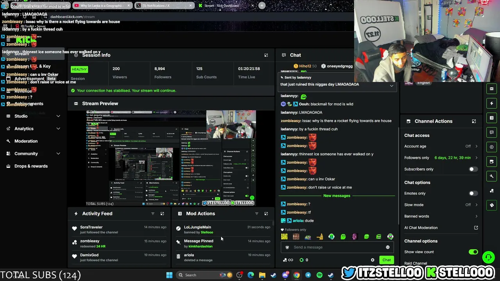The width and height of the screenshot is (500, 281).
Task: Expand the Channel Actions panel to fullscreen
Action: tap(474, 121)
